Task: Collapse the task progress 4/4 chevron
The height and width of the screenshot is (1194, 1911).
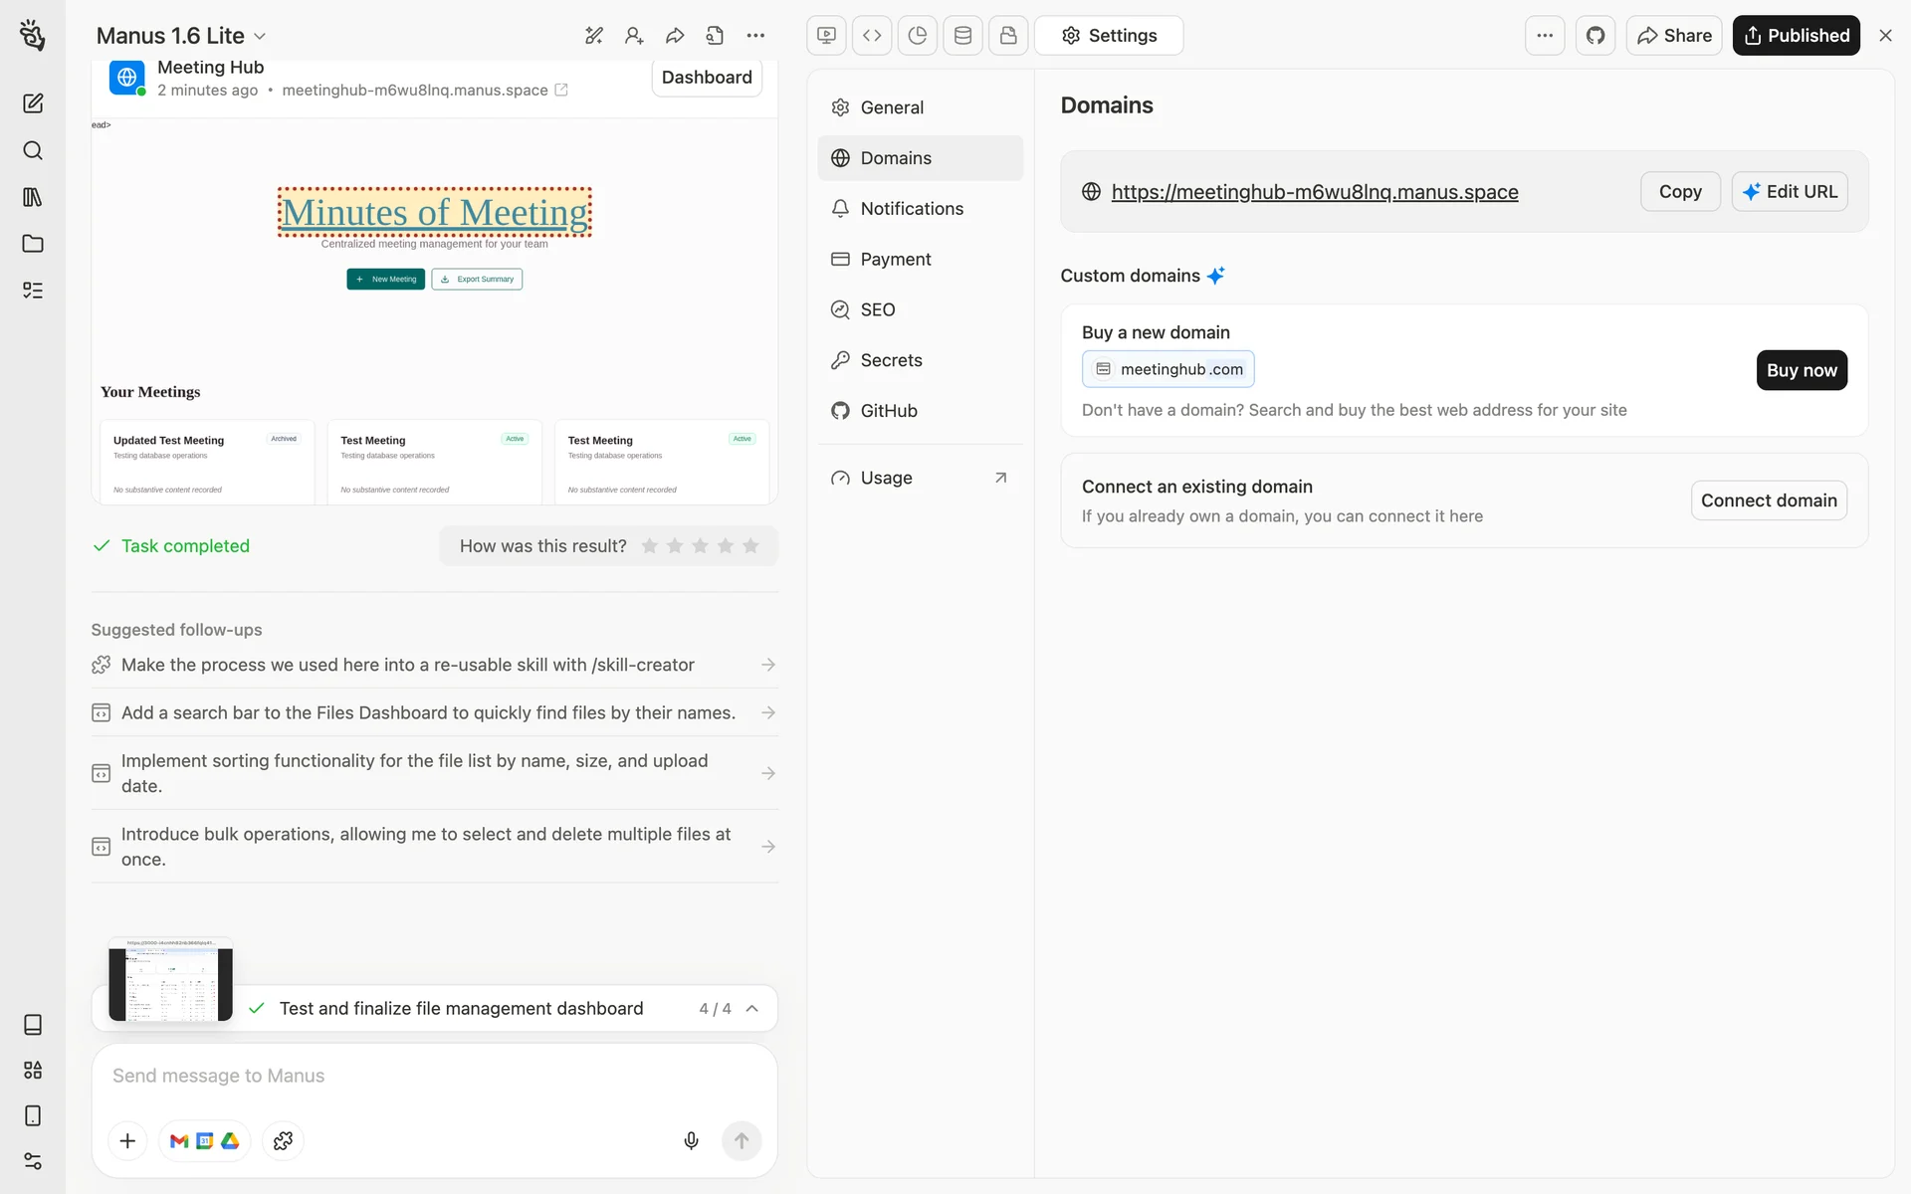Action: 752,1008
